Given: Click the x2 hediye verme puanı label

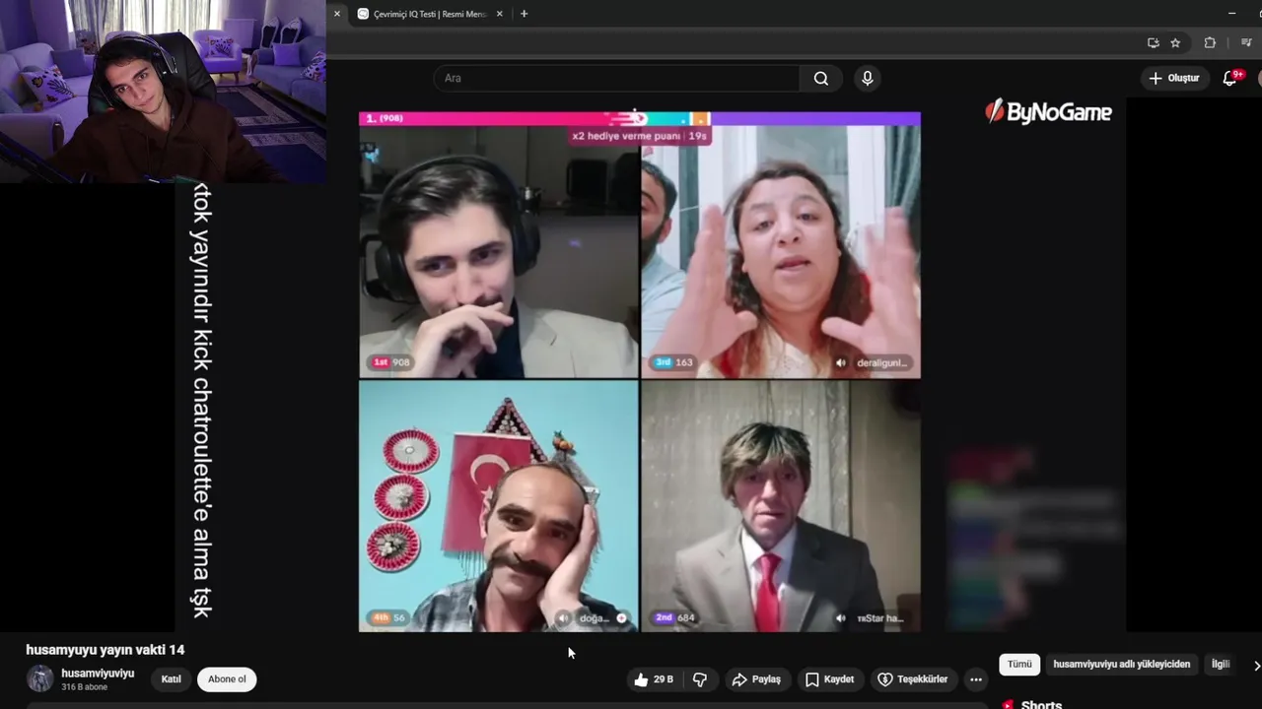Looking at the screenshot, I should click(x=627, y=136).
